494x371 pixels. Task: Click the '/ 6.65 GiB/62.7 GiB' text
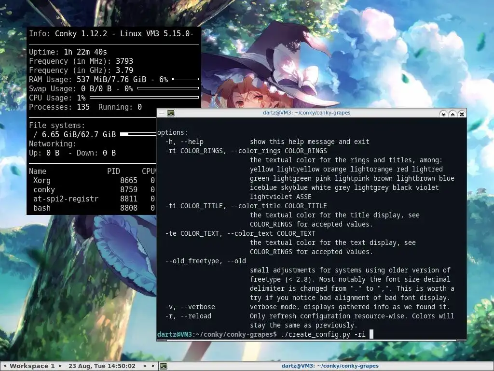[x=75, y=134]
